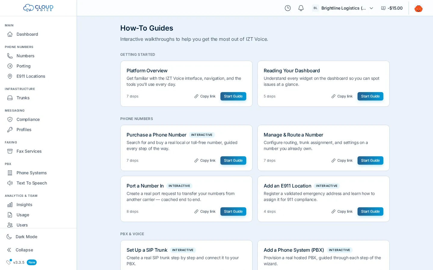Viewport: 433px width, 270px height.
Task: Click the "5 steps" text on Reading Your Dashboard
Action: pyautogui.click(x=270, y=96)
